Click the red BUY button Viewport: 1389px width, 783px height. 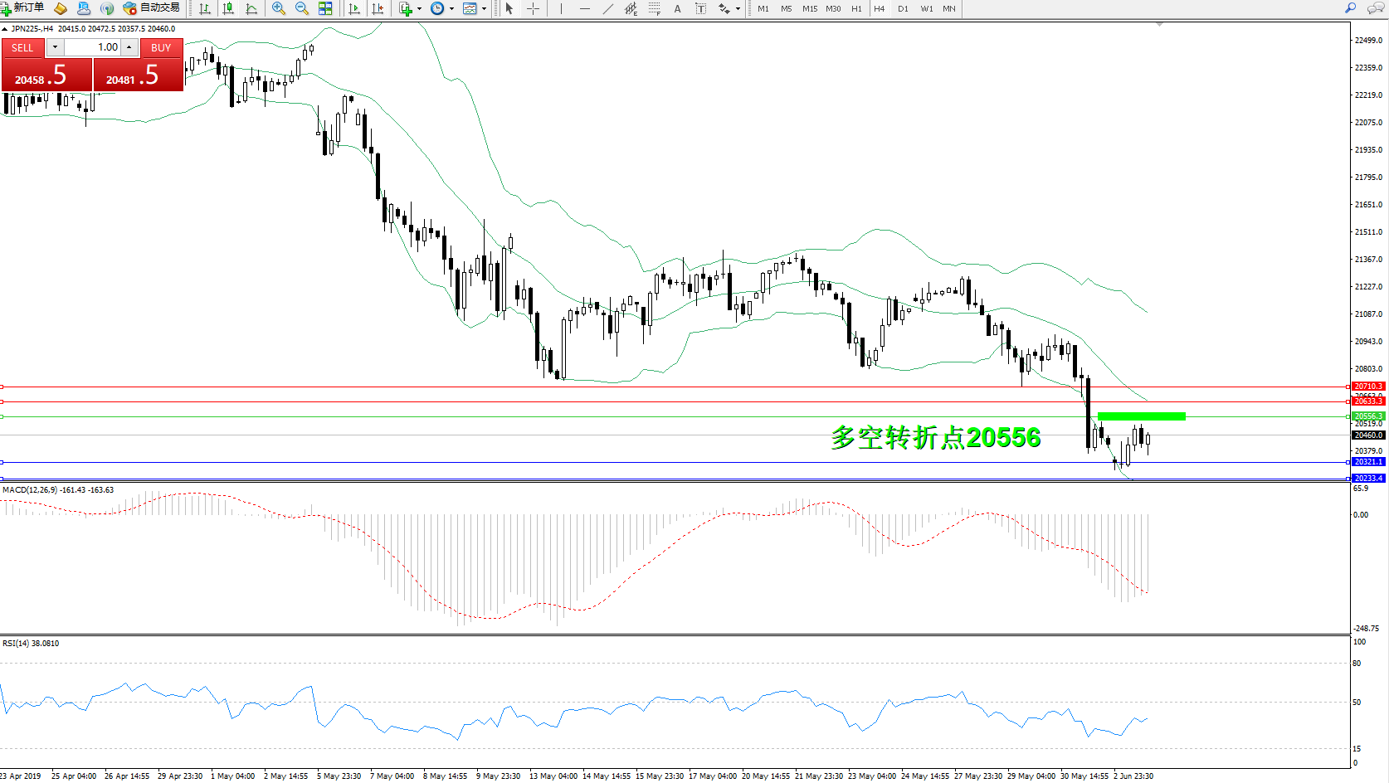click(161, 48)
